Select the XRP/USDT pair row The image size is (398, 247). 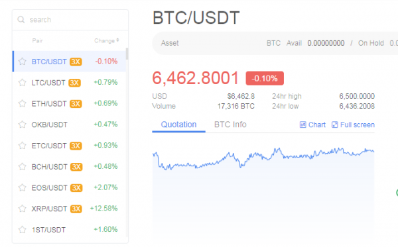[69, 209]
